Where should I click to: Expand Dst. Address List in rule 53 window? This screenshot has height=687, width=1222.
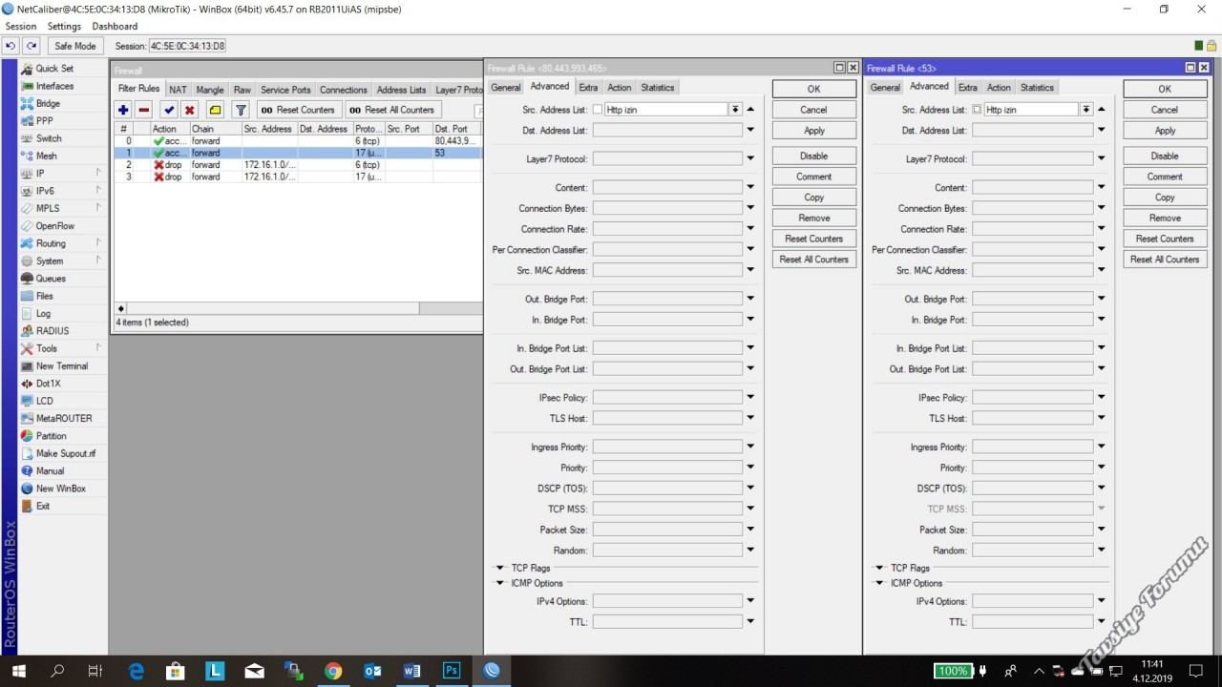pos(1101,131)
